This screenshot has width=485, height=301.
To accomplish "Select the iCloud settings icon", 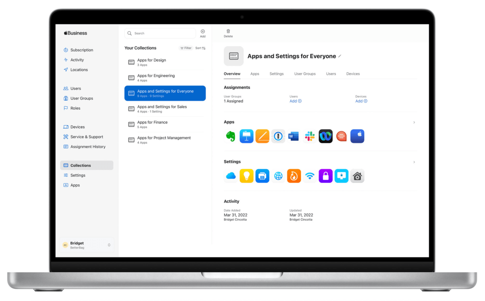I will coord(231,176).
